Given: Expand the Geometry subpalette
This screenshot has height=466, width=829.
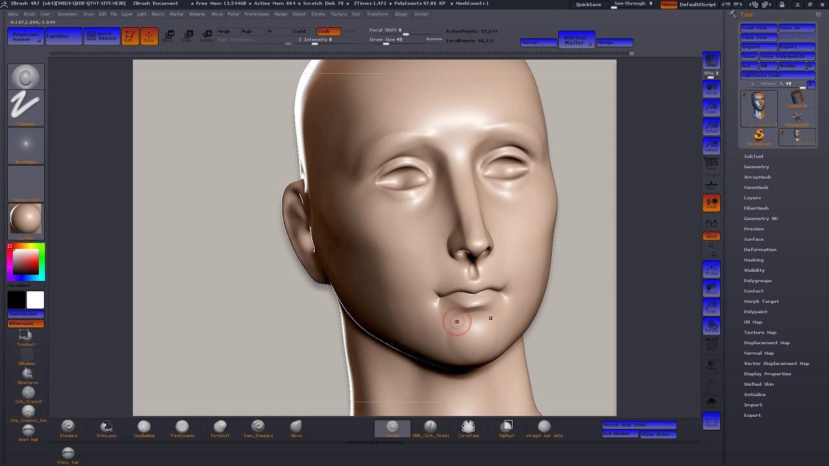Looking at the screenshot, I should pyautogui.click(x=756, y=166).
